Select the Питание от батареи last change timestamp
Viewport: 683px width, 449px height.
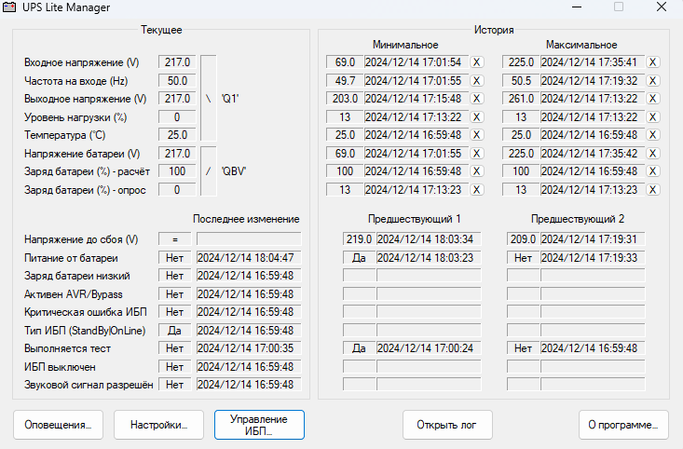coord(246,258)
